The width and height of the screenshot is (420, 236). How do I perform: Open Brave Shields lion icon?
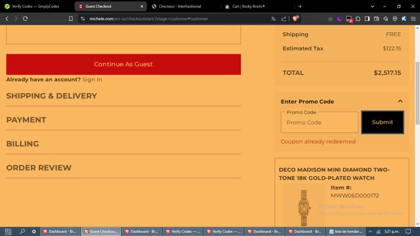pos(295,18)
